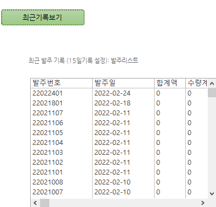216x207 pixels.
Task: Select the 발주번호 column header
Action: point(61,83)
